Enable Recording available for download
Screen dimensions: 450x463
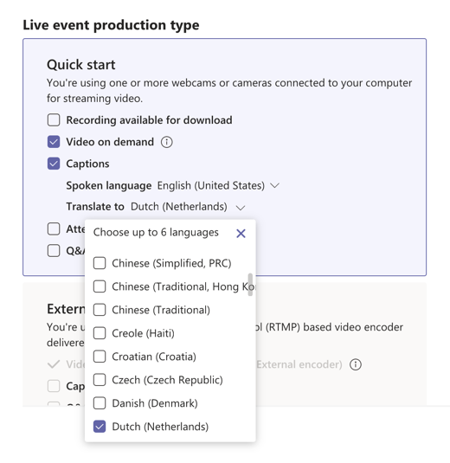tap(54, 120)
